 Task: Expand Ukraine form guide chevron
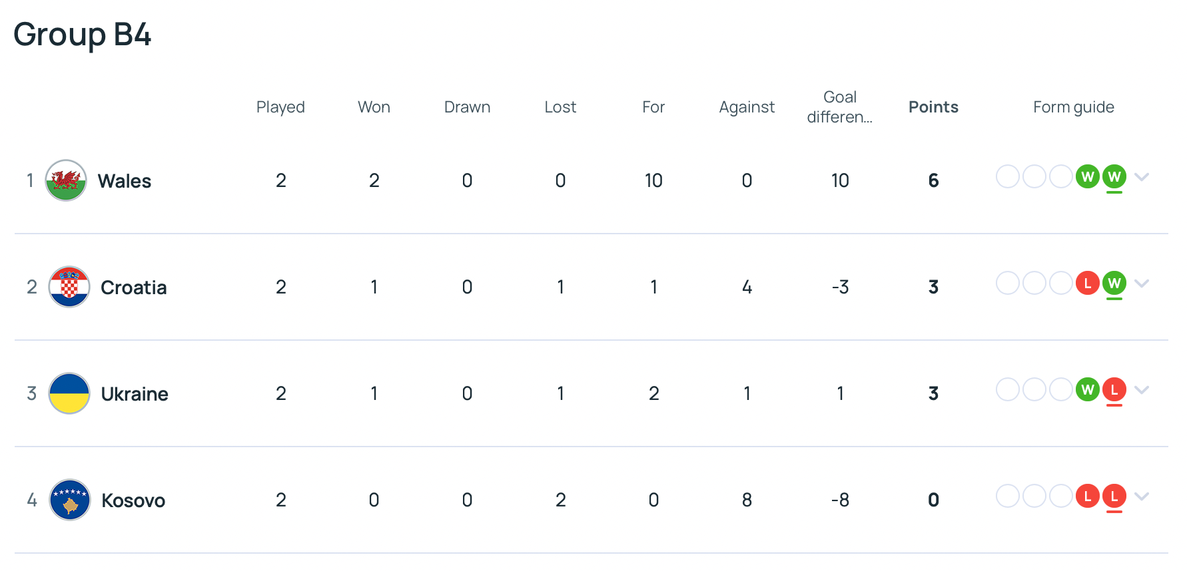point(1142,390)
